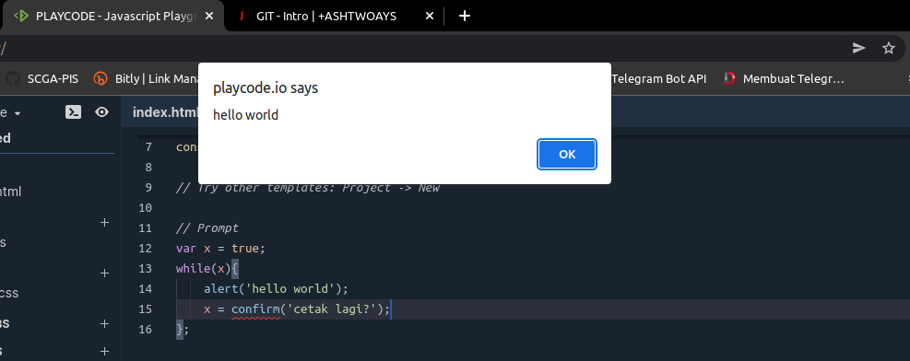Viewport: 910px width, 361px height.
Task: Place cursor on line 14 alert statement
Action: [276, 288]
